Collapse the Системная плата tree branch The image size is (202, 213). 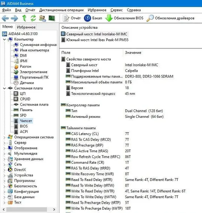pyautogui.click(x=4, y=88)
